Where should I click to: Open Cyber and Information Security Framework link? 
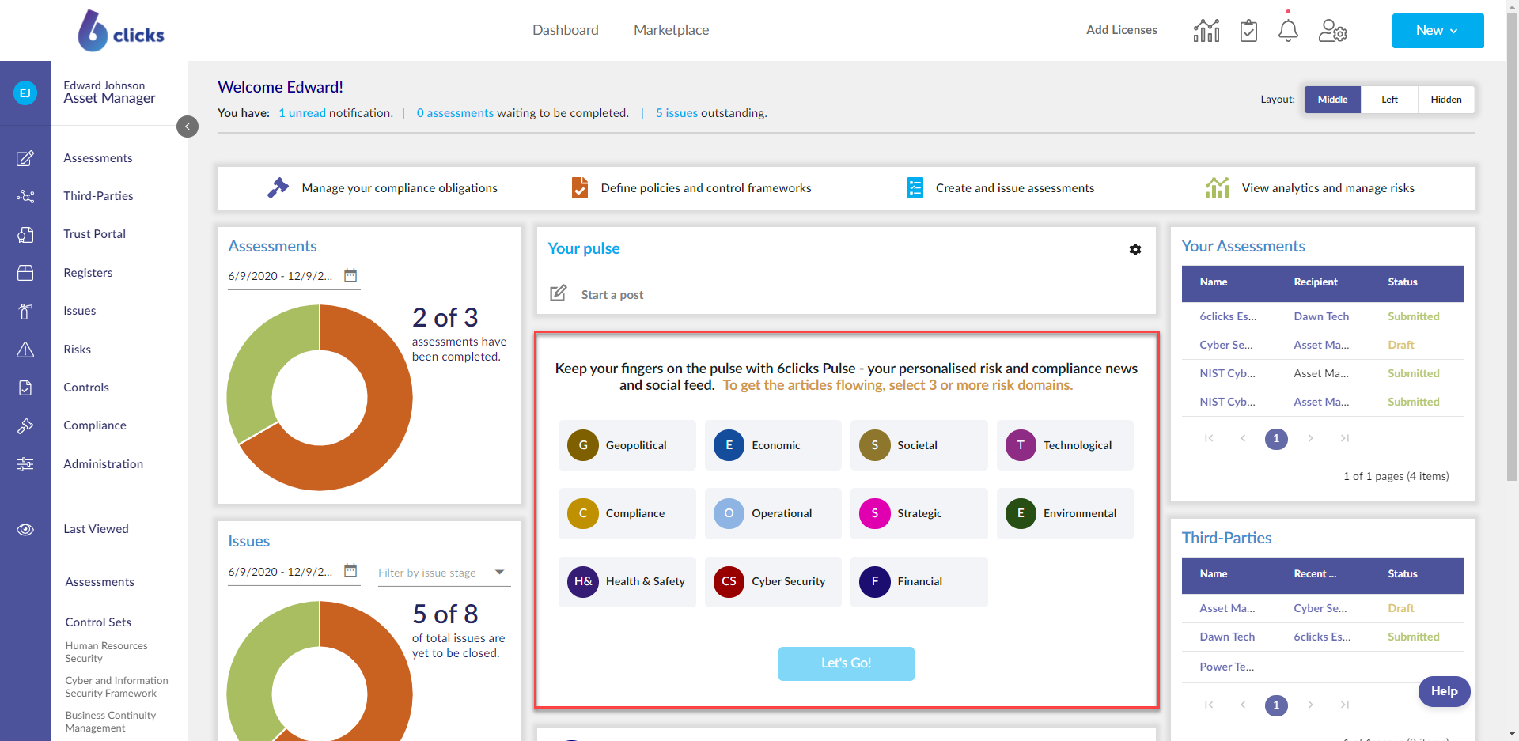[116, 687]
